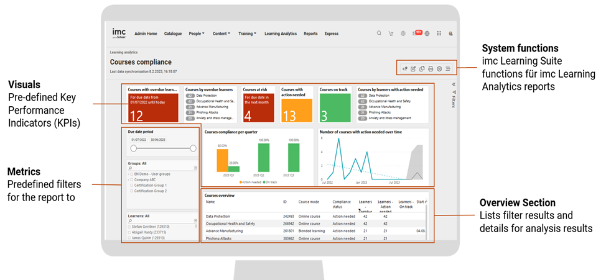Open the apps grid icon
This screenshot has width=606, height=280.
pyautogui.click(x=439, y=34)
